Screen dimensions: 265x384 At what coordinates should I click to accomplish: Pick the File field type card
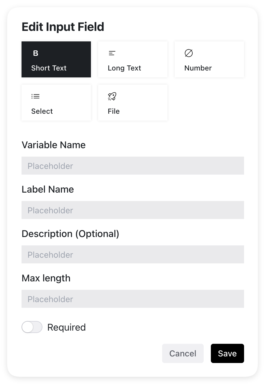pos(133,103)
